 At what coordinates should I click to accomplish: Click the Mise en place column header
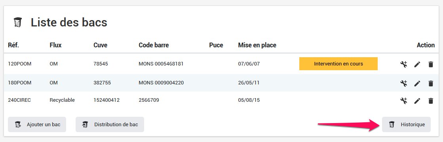pos(257,45)
